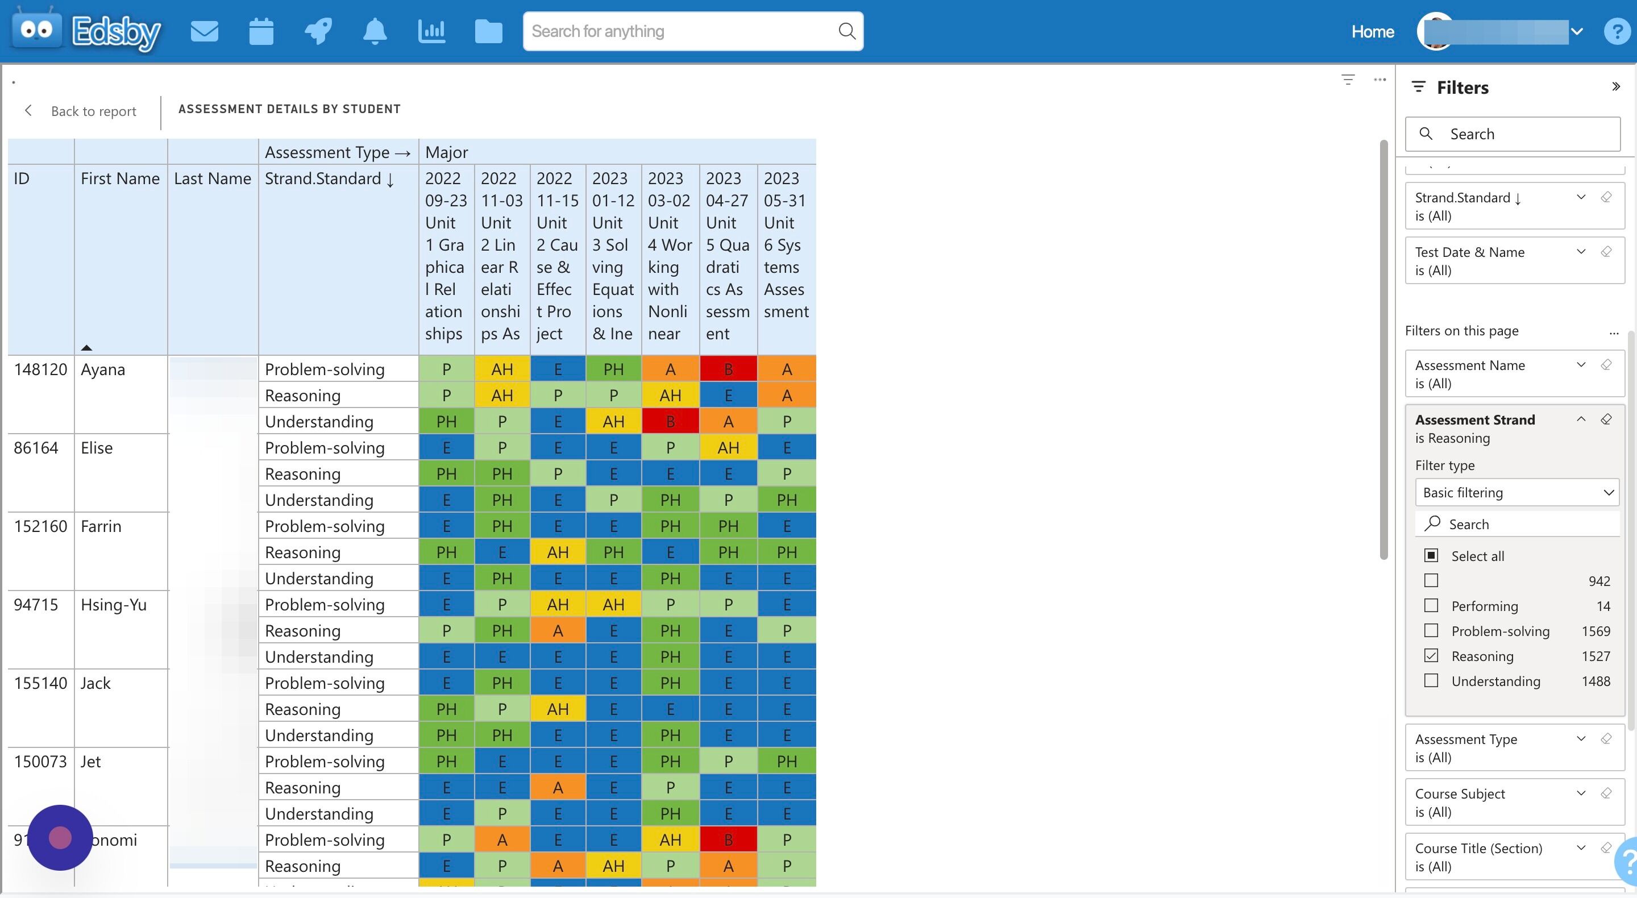Click the table vertical scrollbar
Image resolution: width=1637 pixels, height=898 pixels.
click(x=1383, y=350)
